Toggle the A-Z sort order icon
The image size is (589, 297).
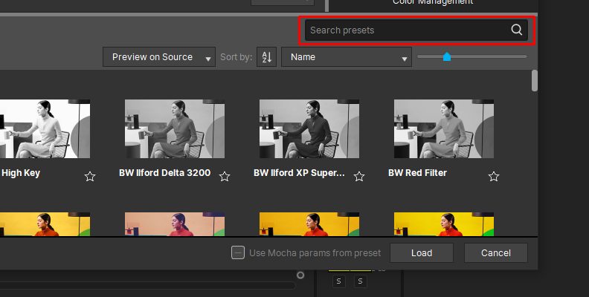click(267, 57)
